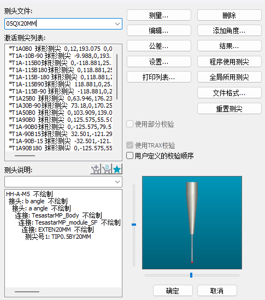Select the HH-A-M5 不绘制 entry
Image resolution: width=265 pixels, height=300 pixels.
point(30,194)
